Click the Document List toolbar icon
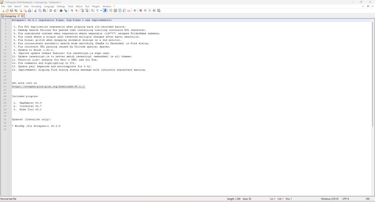Image resolution: width=375 pixels, height=202 pixels. [119, 10]
